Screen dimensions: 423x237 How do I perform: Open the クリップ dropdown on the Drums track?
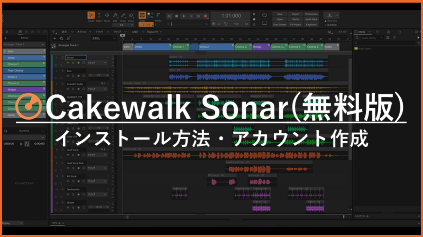coord(97,63)
